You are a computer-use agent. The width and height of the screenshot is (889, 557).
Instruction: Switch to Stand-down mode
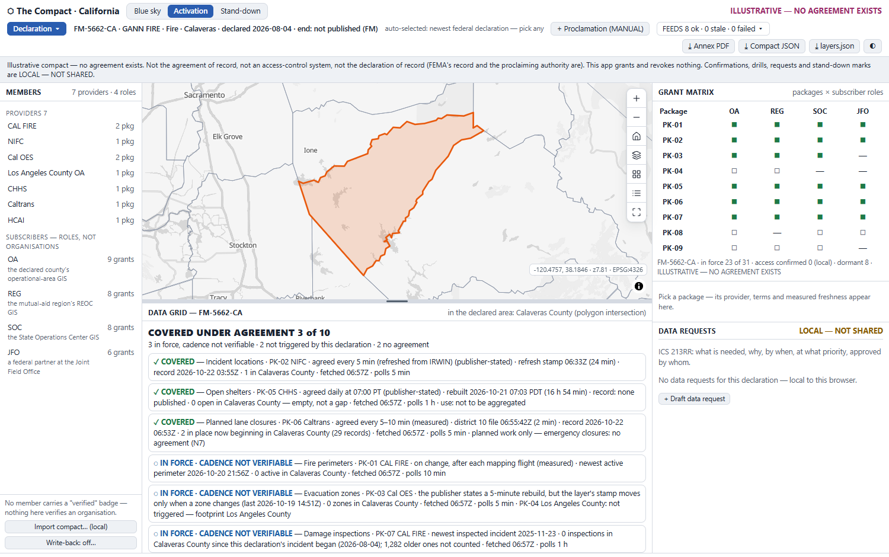click(241, 11)
